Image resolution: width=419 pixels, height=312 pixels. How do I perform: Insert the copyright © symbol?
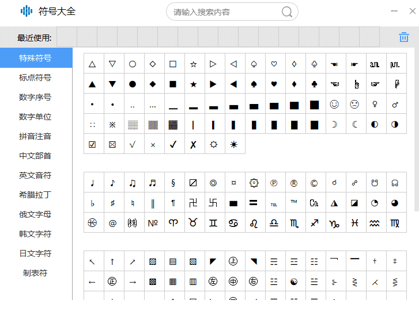(x=314, y=183)
